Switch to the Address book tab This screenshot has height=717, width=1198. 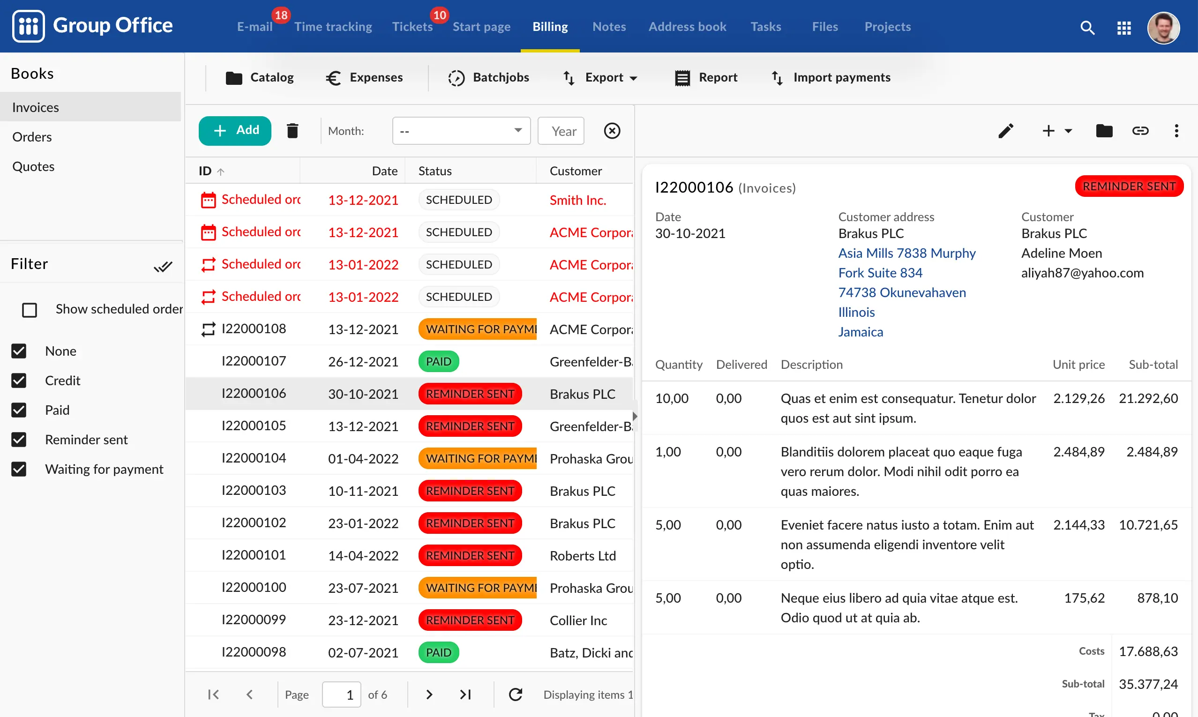(x=687, y=27)
